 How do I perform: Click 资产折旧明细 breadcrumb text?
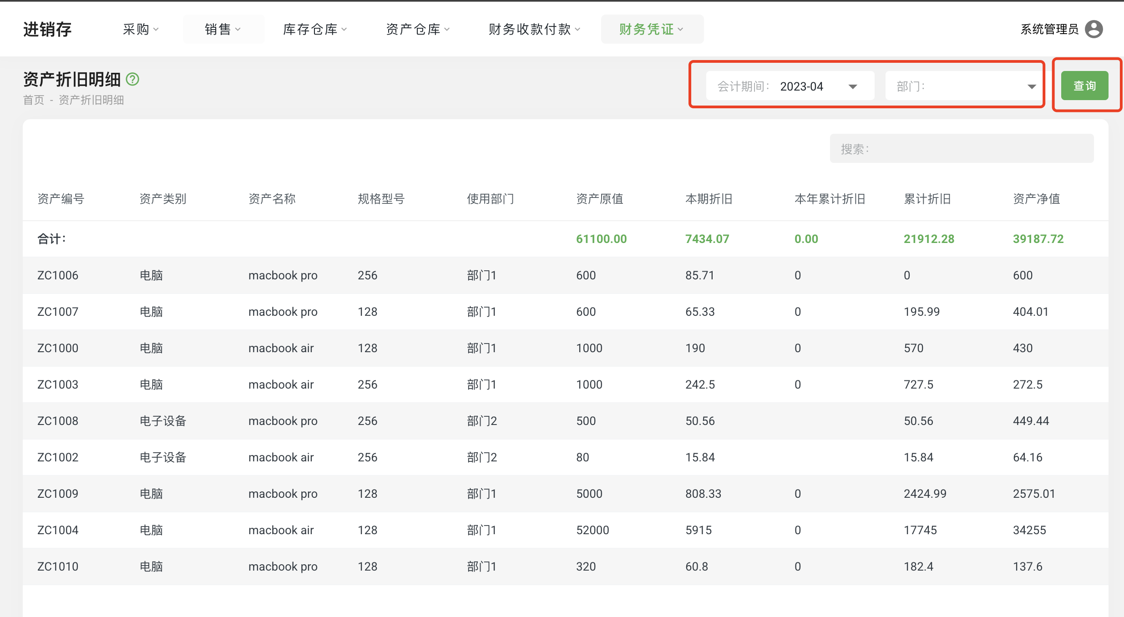pyautogui.click(x=91, y=100)
